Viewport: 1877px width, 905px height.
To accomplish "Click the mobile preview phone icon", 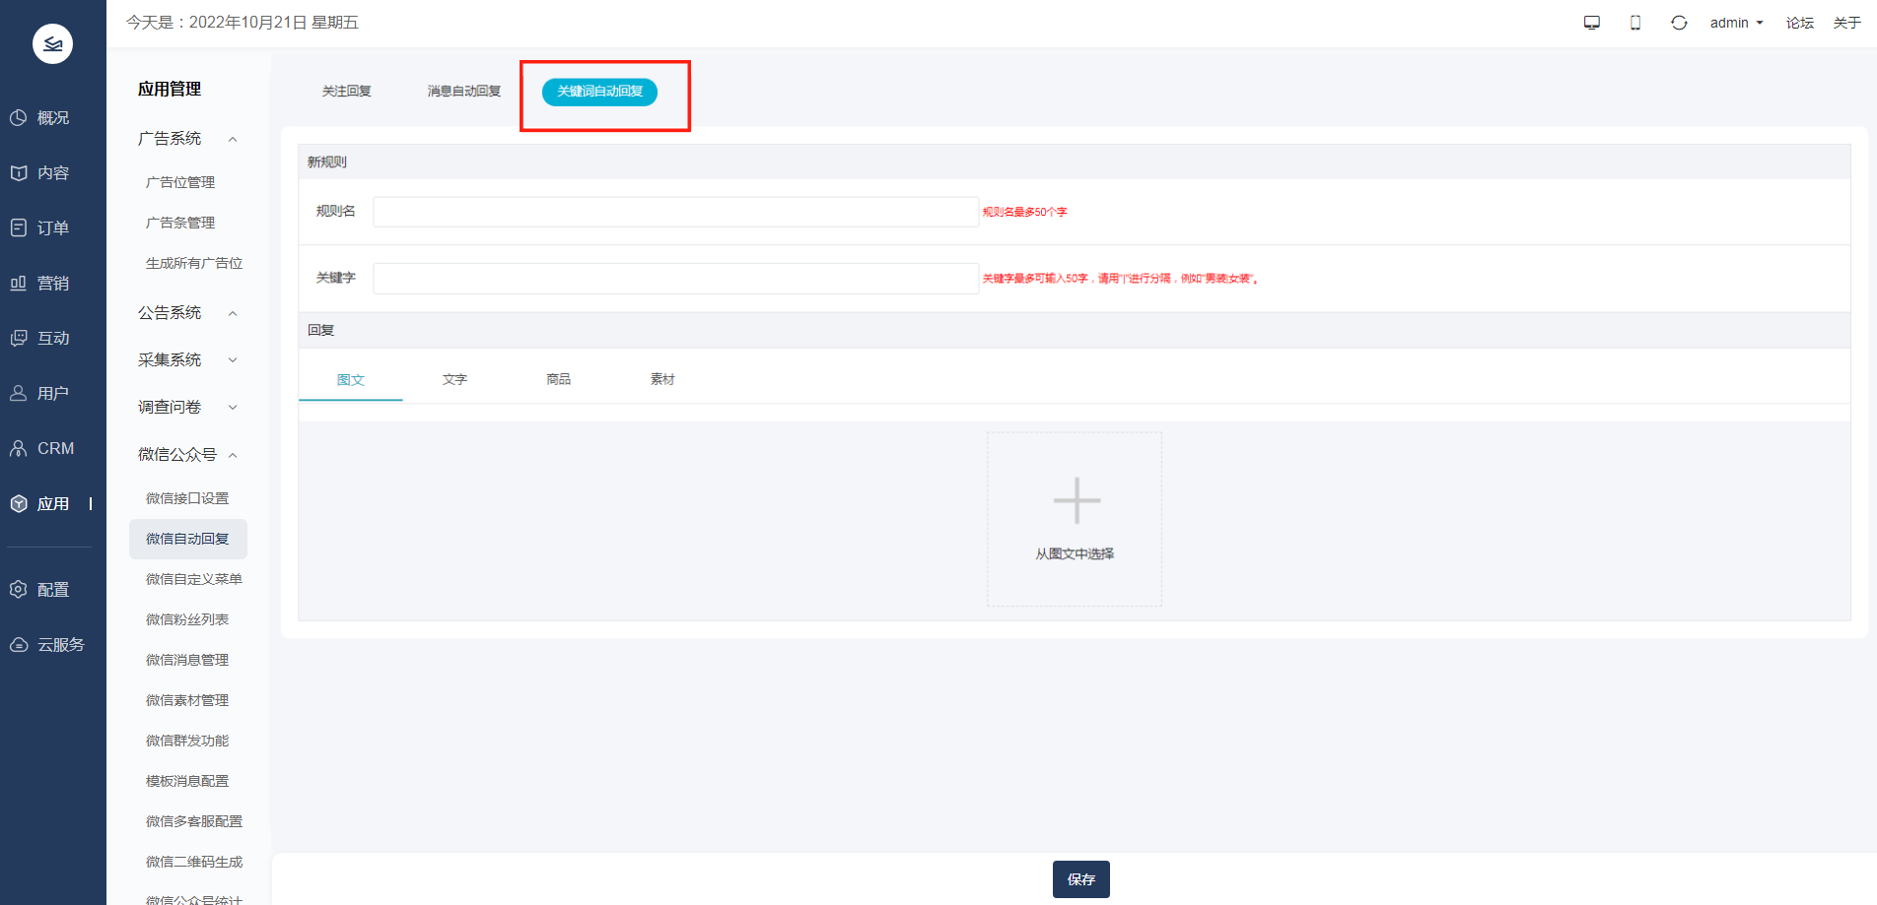I will click(x=1635, y=23).
